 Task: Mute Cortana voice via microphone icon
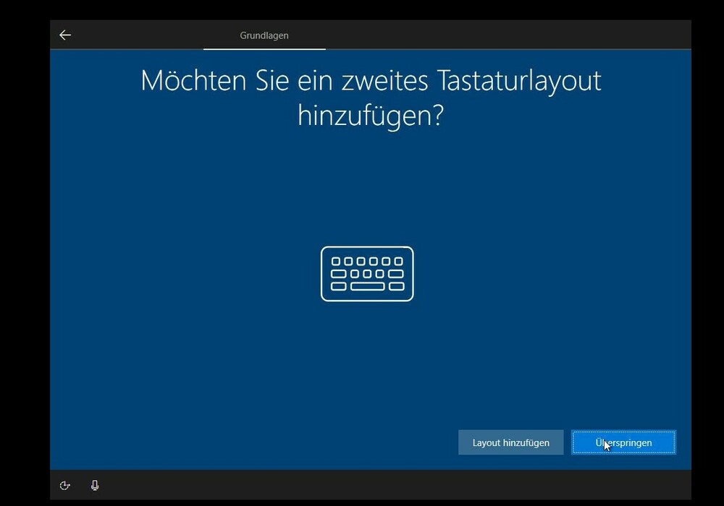click(x=95, y=486)
